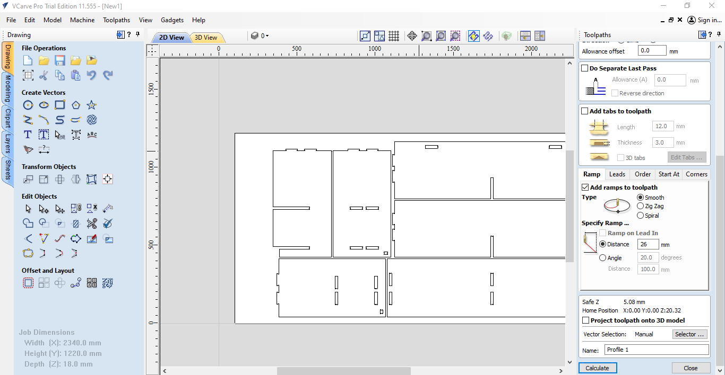Click the Zoom to selection icon
Image resolution: width=725 pixels, height=375 pixels.
point(455,36)
